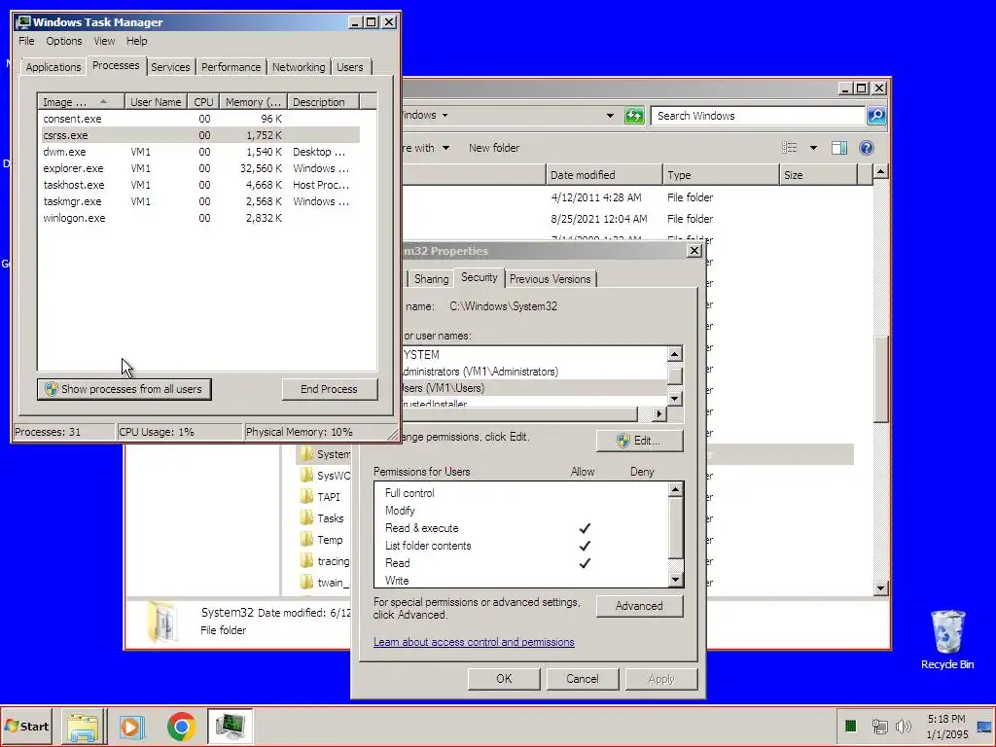Click the network tray icon
The width and height of the screenshot is (996, 747).
click(x=879, y=726)
